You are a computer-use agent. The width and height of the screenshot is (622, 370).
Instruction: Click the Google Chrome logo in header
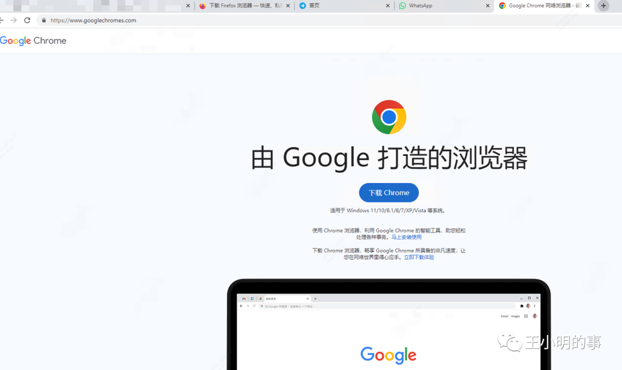[x=33, y=41]
